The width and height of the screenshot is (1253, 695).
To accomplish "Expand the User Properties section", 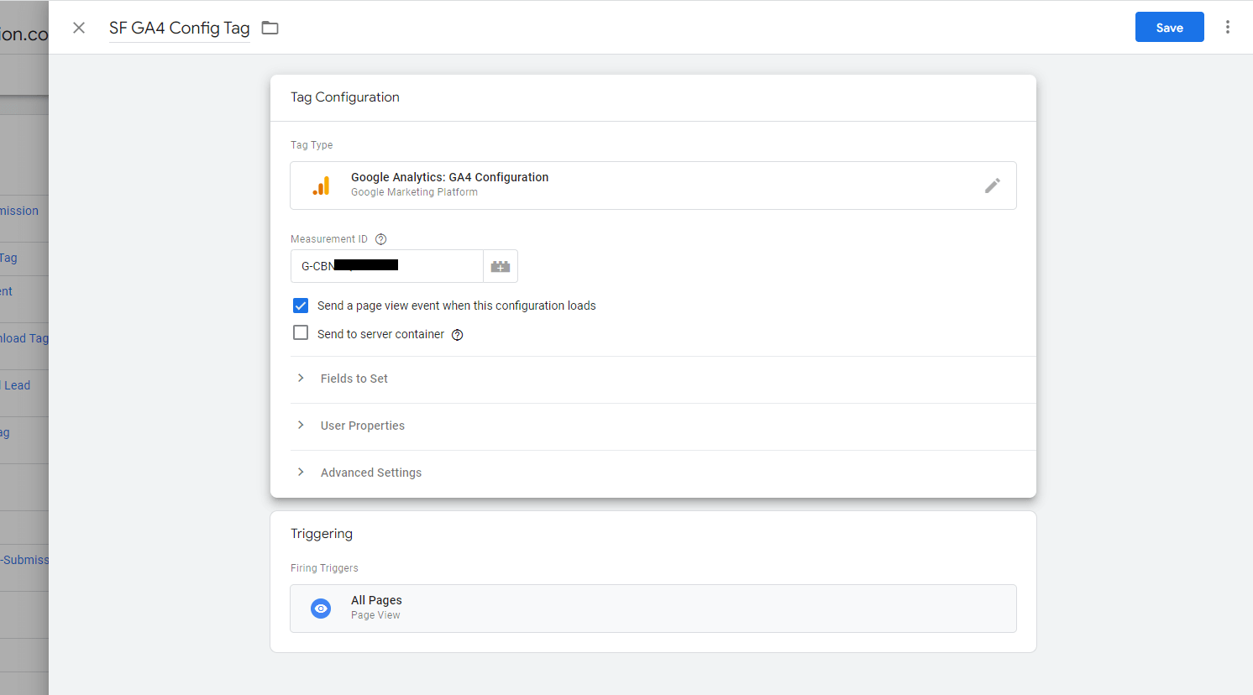I will click(362, 426).
